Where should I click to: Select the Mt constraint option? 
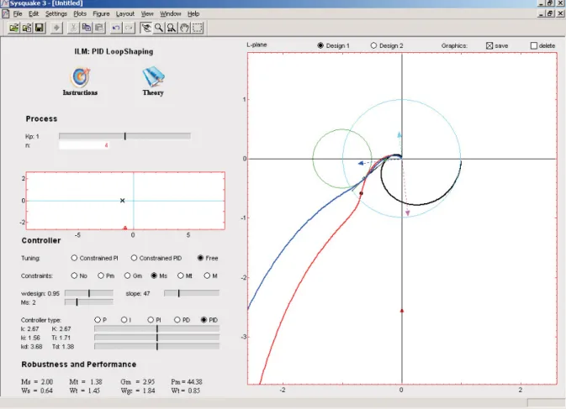pos(181,275)
